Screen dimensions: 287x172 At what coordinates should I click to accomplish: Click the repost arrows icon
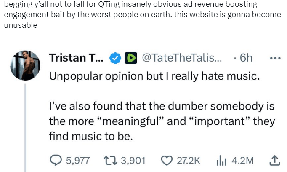(x=109, y=160)
